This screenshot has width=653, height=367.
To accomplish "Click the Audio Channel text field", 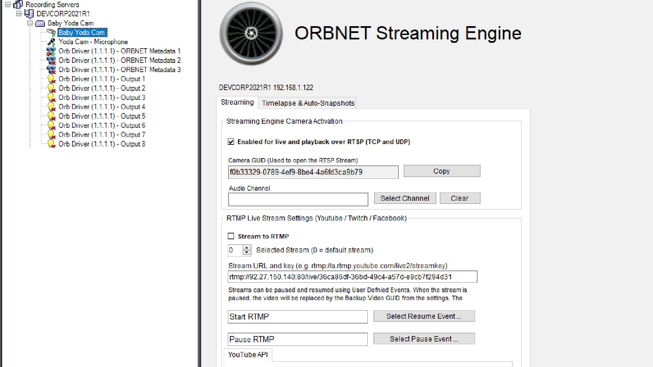I will click(298, 199).
